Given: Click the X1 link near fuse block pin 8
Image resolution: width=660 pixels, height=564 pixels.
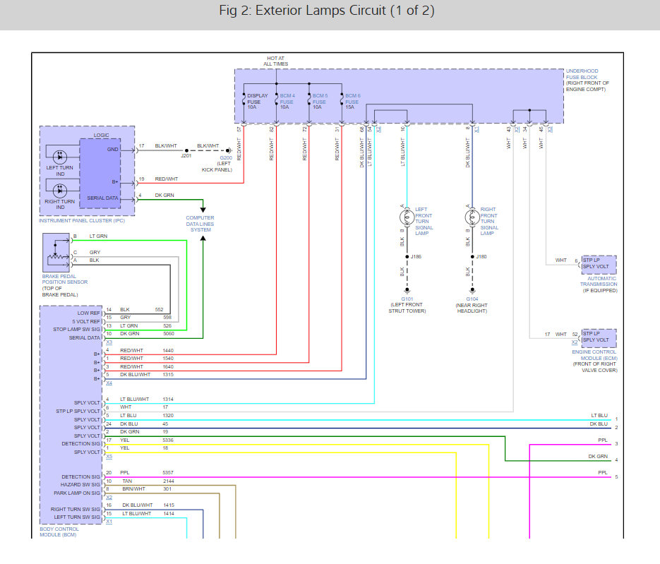Looking at the screenshot, I should point(476,130).
